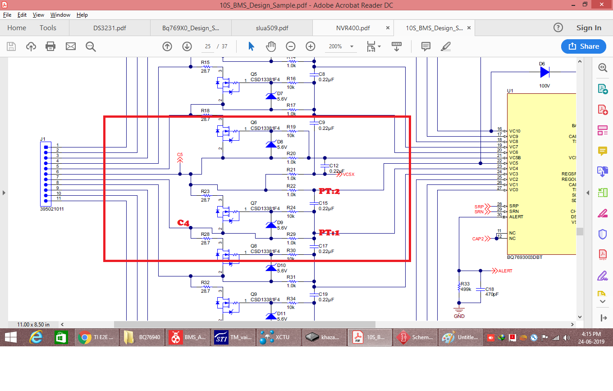Image resolution: width=613 pixels, height=391 pixels.
Task: Open the File menu
Action: point(7,15)
